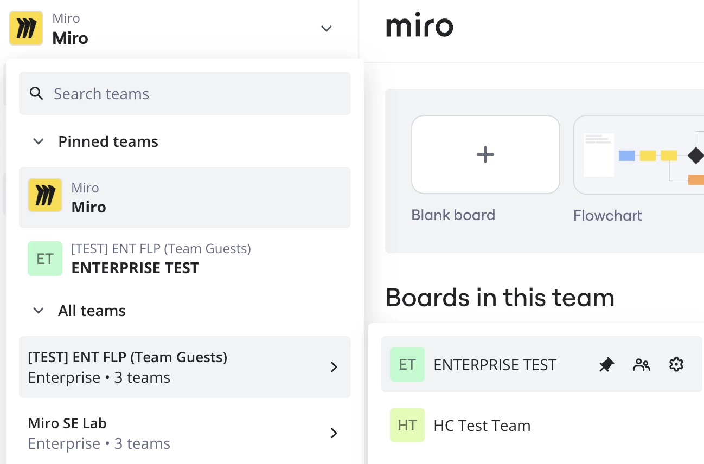
Task: Unpin the ENTERPRISE TEST team
Action: pyautogui.click(x=606, y=365)
